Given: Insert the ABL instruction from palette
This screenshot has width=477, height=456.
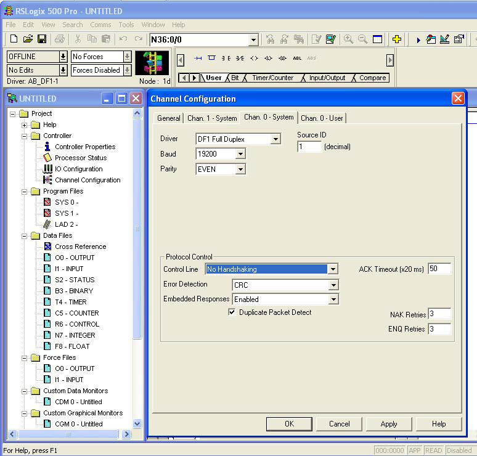Looking at the screenshot, I should (x=297, y=58).
